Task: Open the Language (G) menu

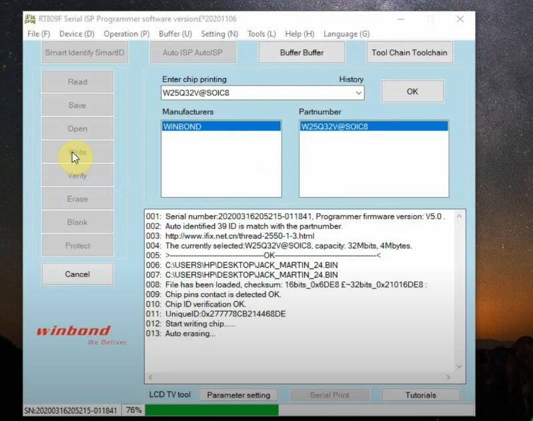Action: (346, 34)
